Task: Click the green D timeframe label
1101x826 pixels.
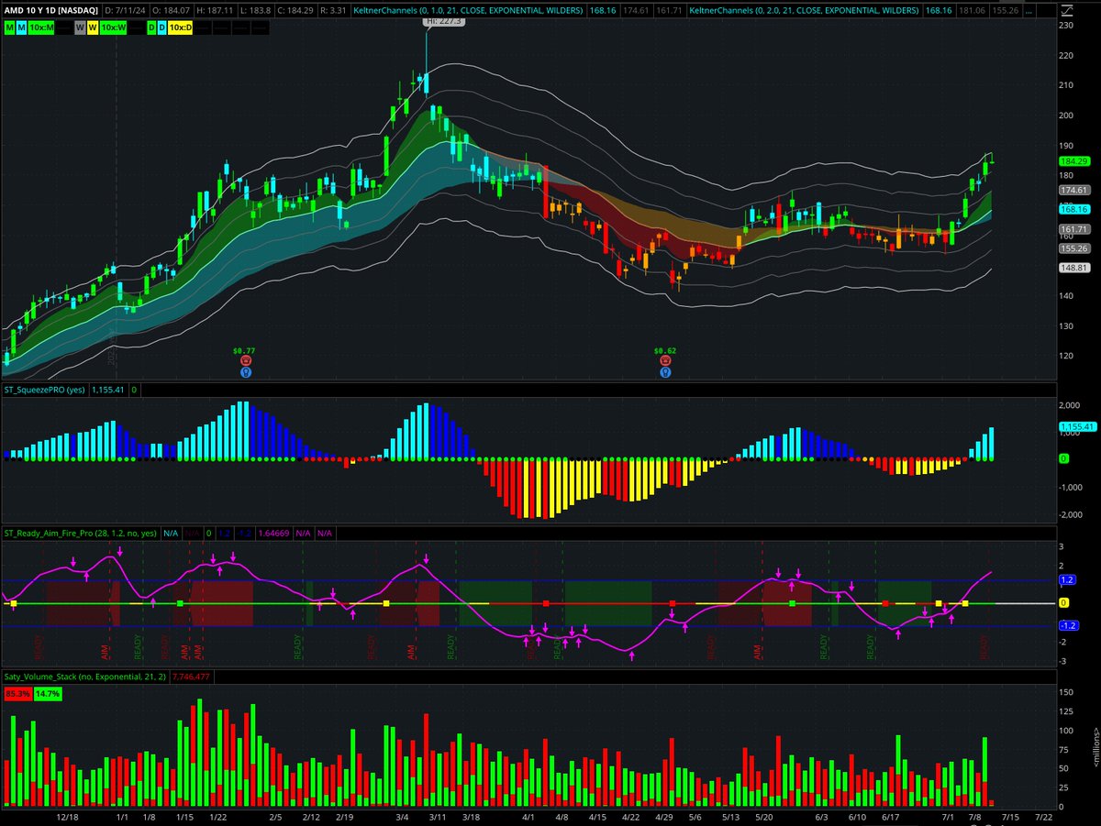Action: click(x=153, y=28)
